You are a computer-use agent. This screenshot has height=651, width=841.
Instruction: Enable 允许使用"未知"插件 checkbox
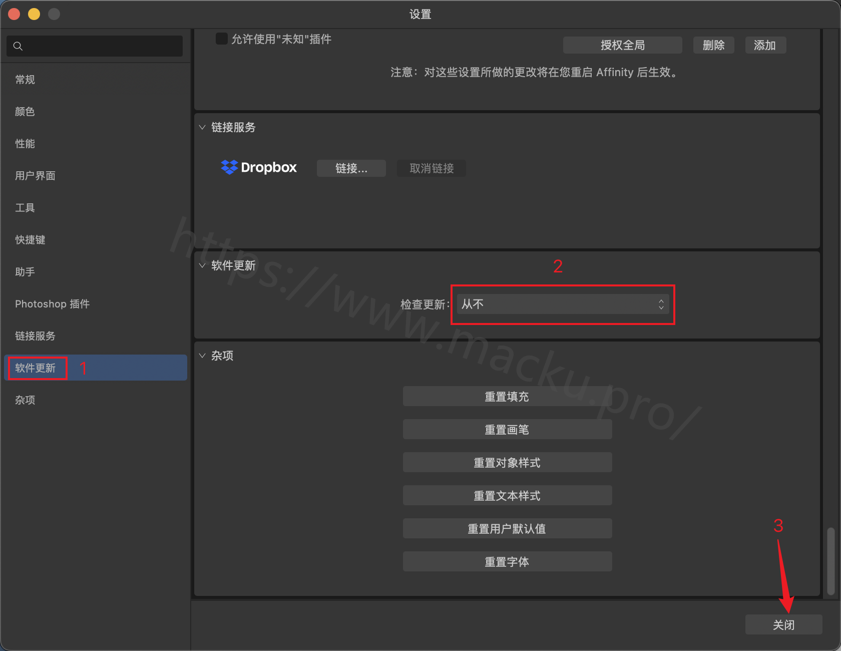221,39
